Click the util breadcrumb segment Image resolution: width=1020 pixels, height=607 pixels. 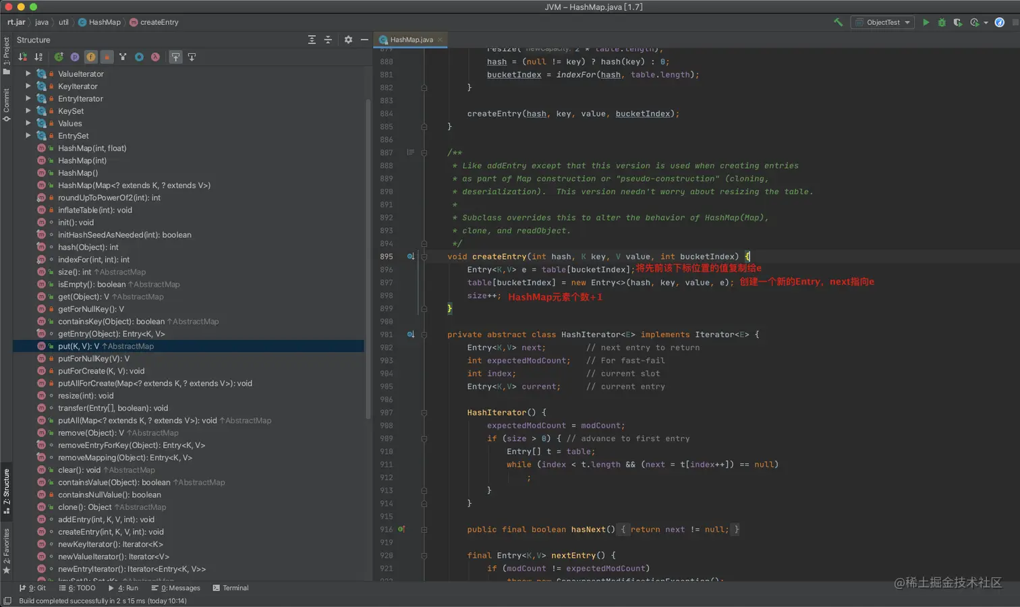(x=63, y=22)
